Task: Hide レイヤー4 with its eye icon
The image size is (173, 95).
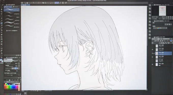Action: click(x=152, y=57)
